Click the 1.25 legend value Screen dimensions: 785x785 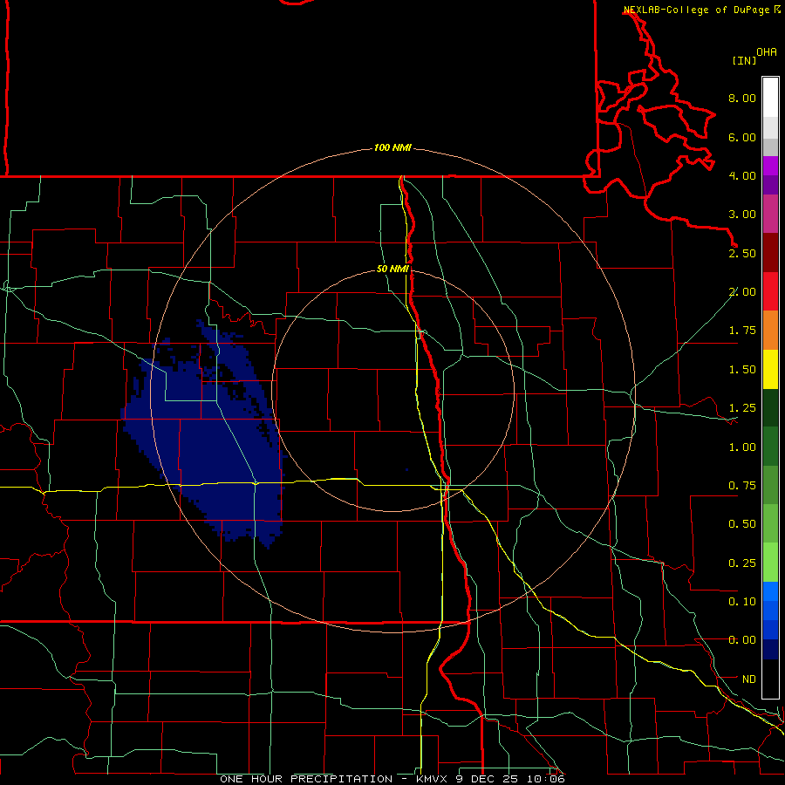[x=742, y=408]
